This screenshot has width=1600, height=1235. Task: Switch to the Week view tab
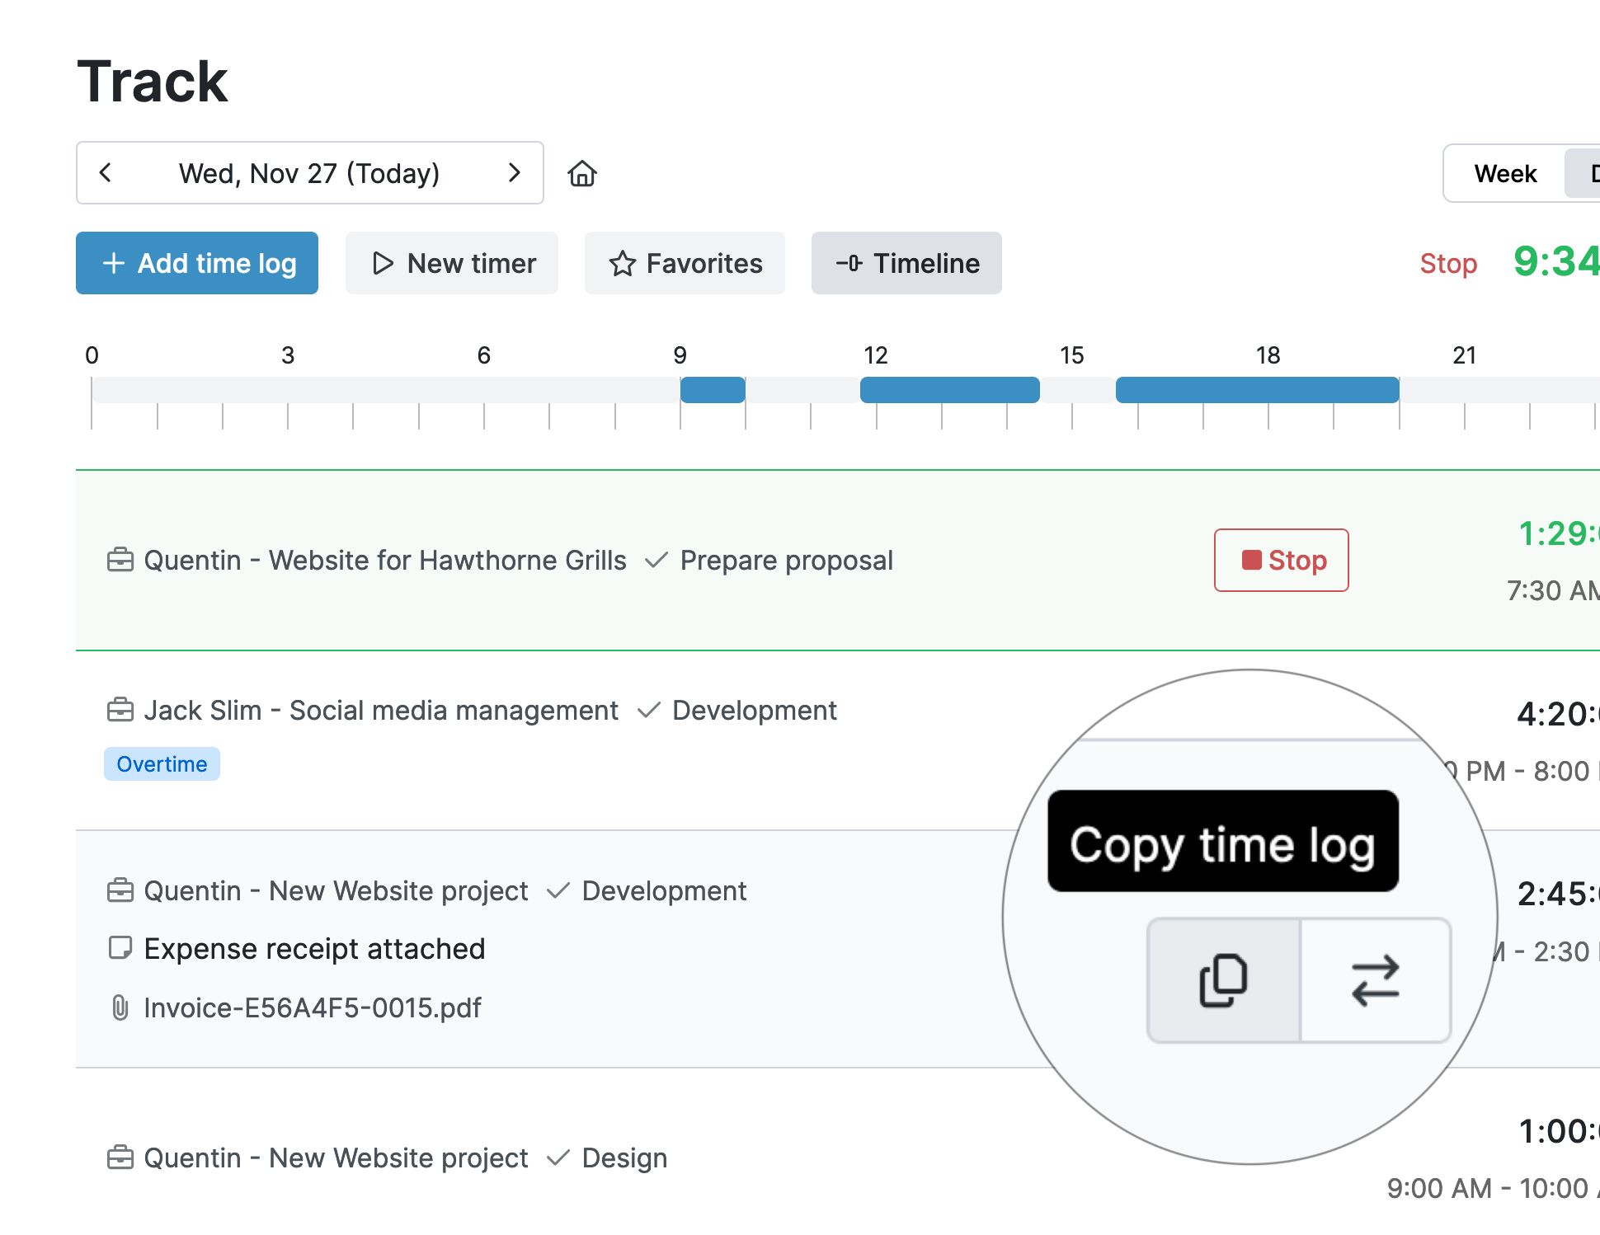coord(1505,173)
